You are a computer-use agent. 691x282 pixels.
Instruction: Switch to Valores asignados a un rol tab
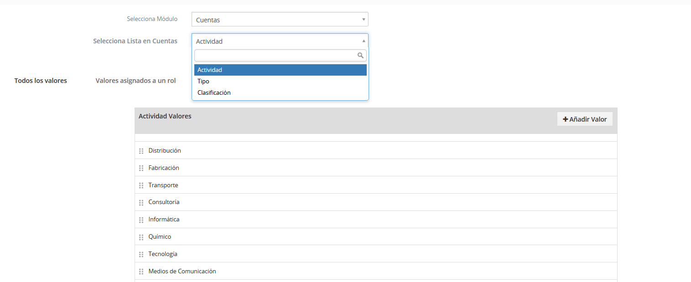click(135, 81)
